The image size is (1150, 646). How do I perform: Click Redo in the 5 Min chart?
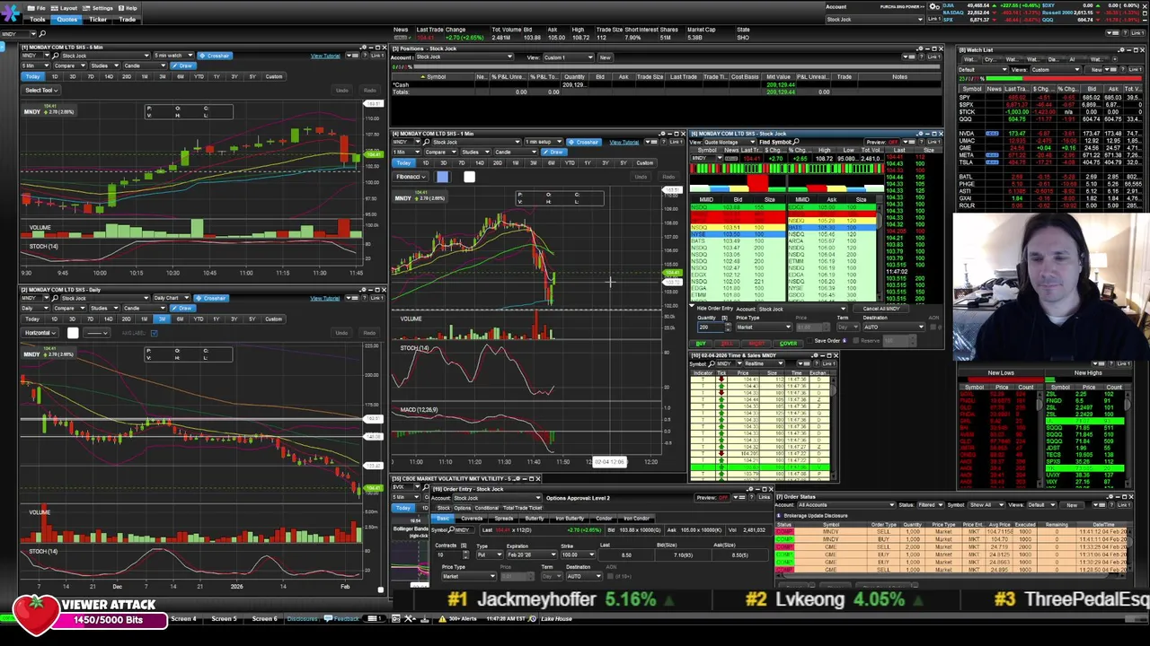point(370,91)
